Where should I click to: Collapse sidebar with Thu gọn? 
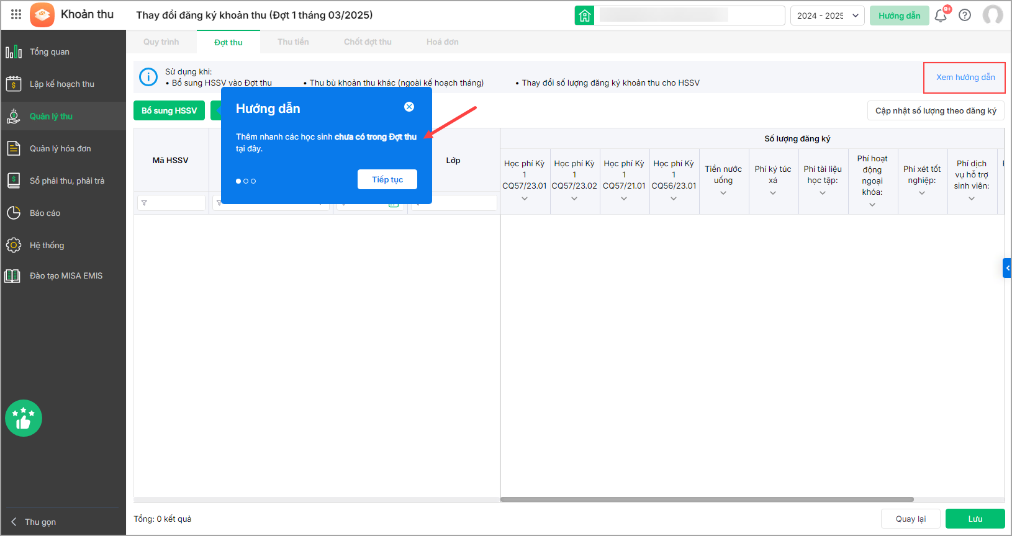tap(34, 522)
